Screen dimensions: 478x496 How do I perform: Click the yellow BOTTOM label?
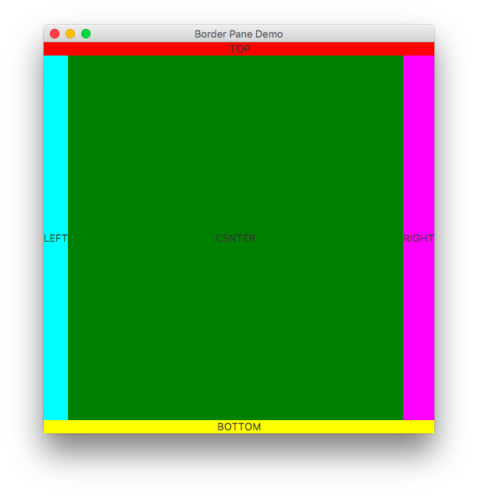239,426
